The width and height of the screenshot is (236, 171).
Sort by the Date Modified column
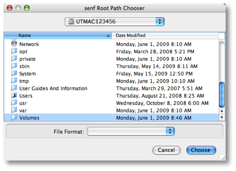point(165,36)
